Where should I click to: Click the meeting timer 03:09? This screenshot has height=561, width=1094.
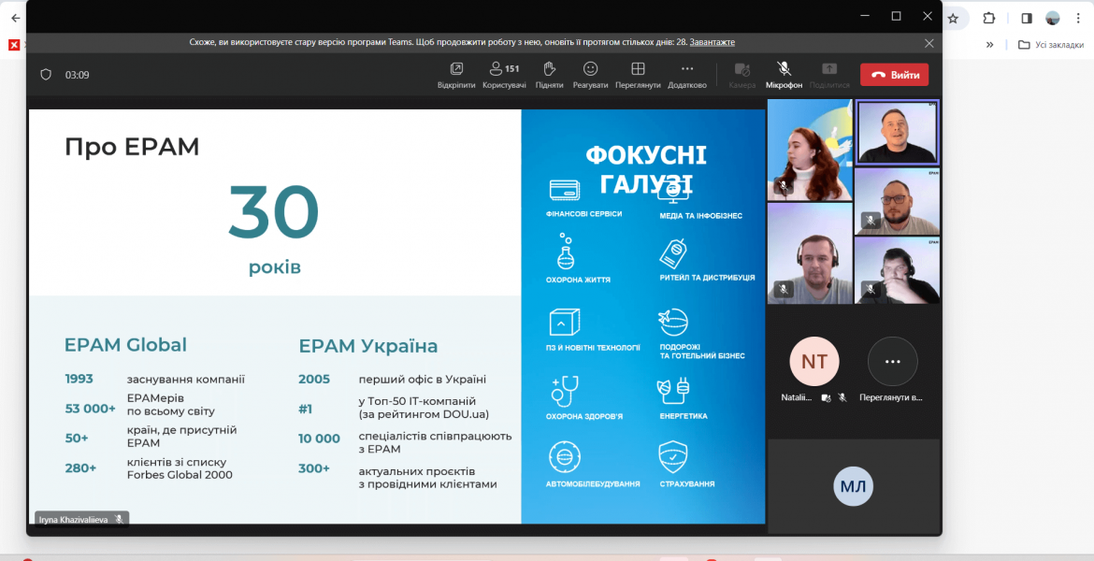tap(78, 75)
